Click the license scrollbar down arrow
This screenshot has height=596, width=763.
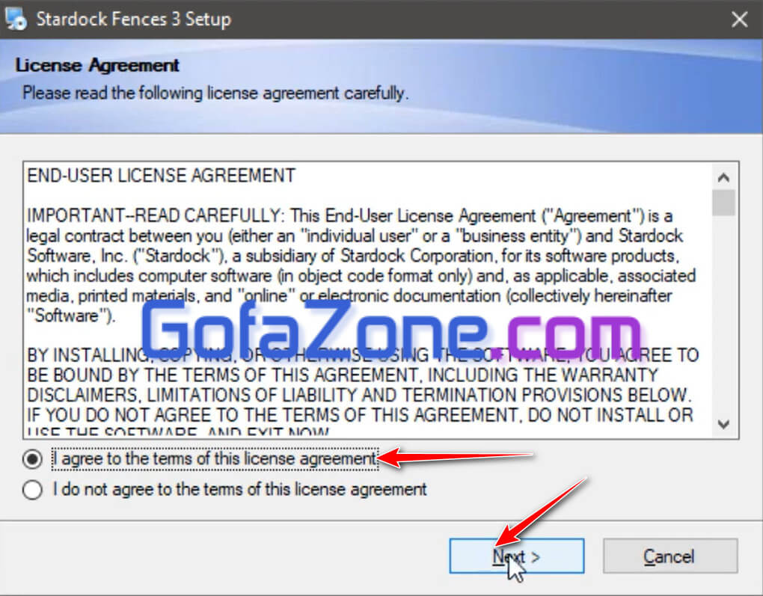tap(723, 424)
